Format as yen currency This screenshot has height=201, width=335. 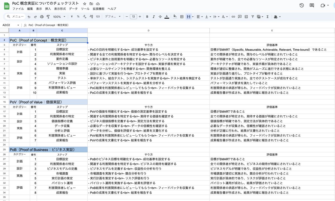72,17
